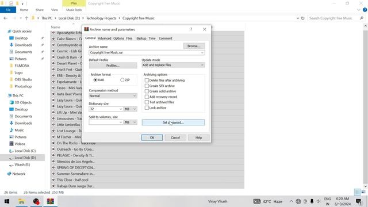This screenshot has height=207, width=368.
Task: Open Split to volumes MB unit dropdown
Action: [135, 122]
